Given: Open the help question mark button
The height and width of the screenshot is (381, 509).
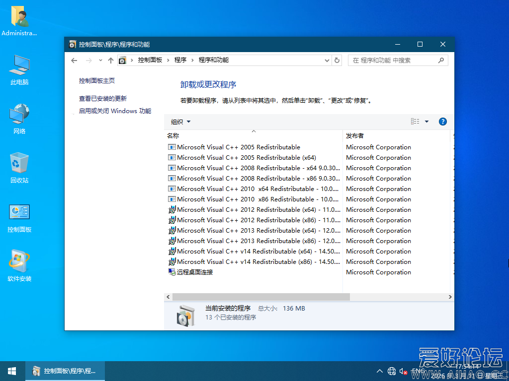Looking at the screenshot, I should (443, 122).
